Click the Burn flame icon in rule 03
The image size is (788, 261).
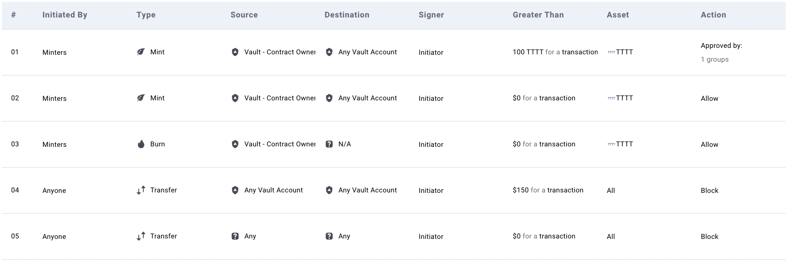coord(141,144)
